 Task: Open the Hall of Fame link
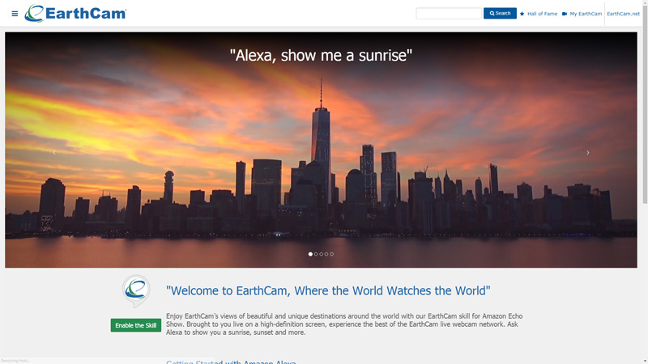click(x=539, y=14)
